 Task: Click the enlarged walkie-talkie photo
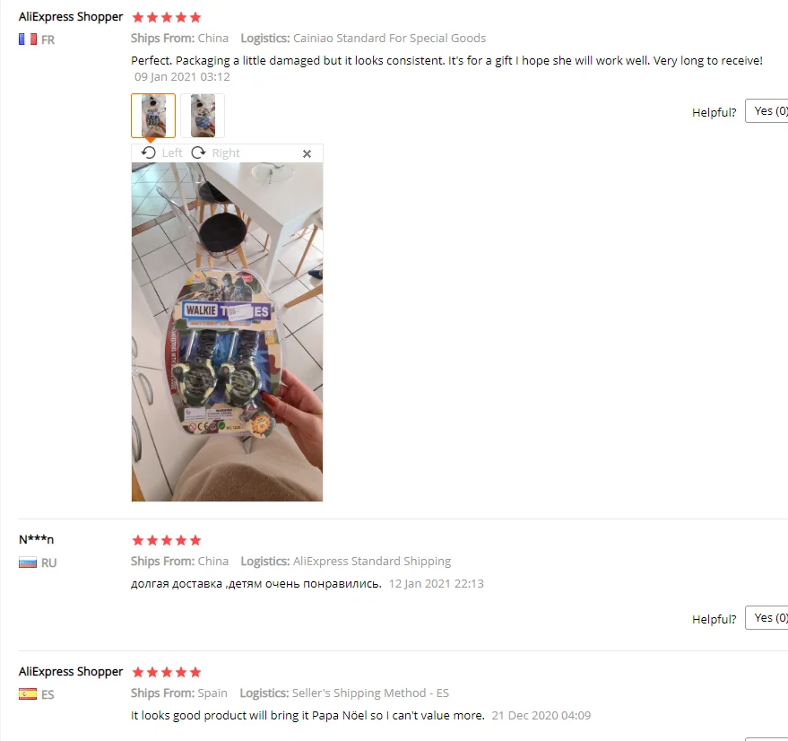click(227, 332)
